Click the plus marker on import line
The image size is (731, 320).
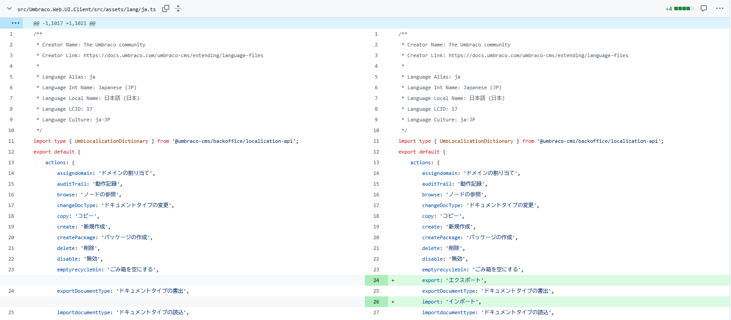pyautogui.click(x=393, y=302)
